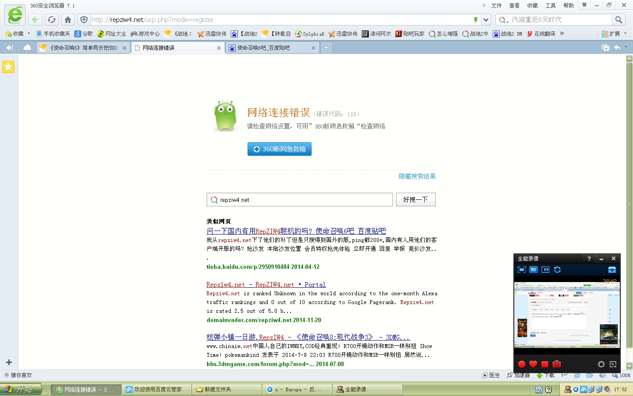Click the tab window manager icon
The height and width of the screenshot is (396, 633).
click(605, 48)
